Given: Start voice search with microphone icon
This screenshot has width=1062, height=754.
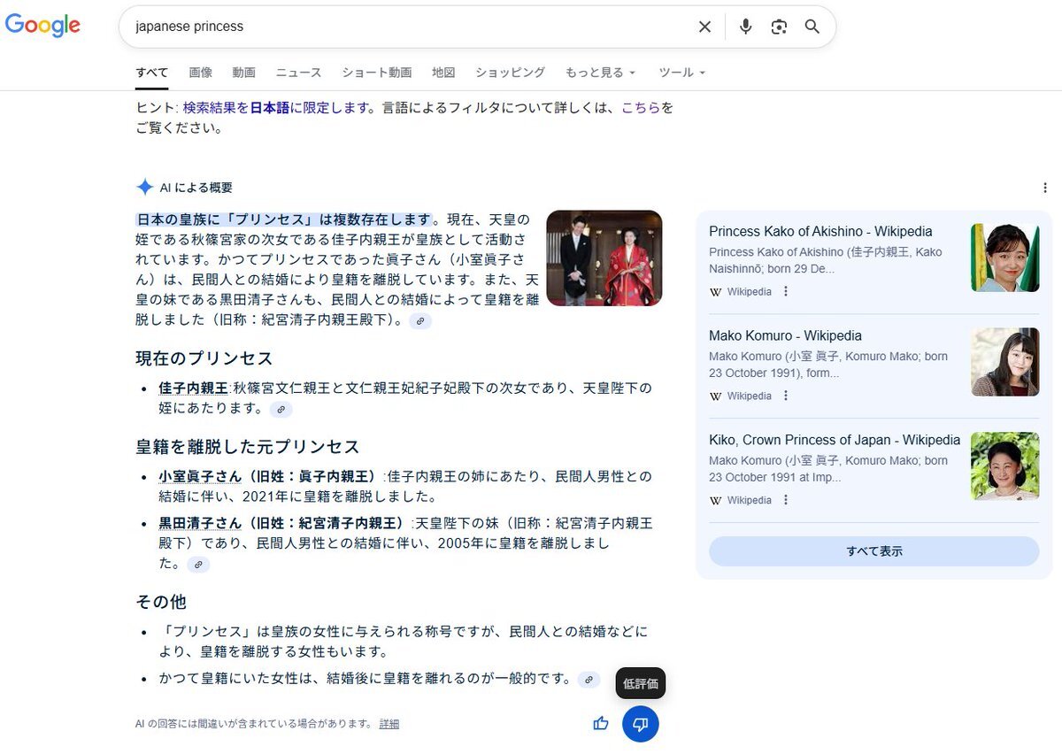Looking at the screenshot, I should pos(745,27).
